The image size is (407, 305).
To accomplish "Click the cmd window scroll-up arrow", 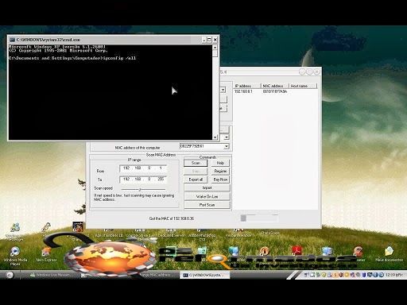I will (215, 48).
